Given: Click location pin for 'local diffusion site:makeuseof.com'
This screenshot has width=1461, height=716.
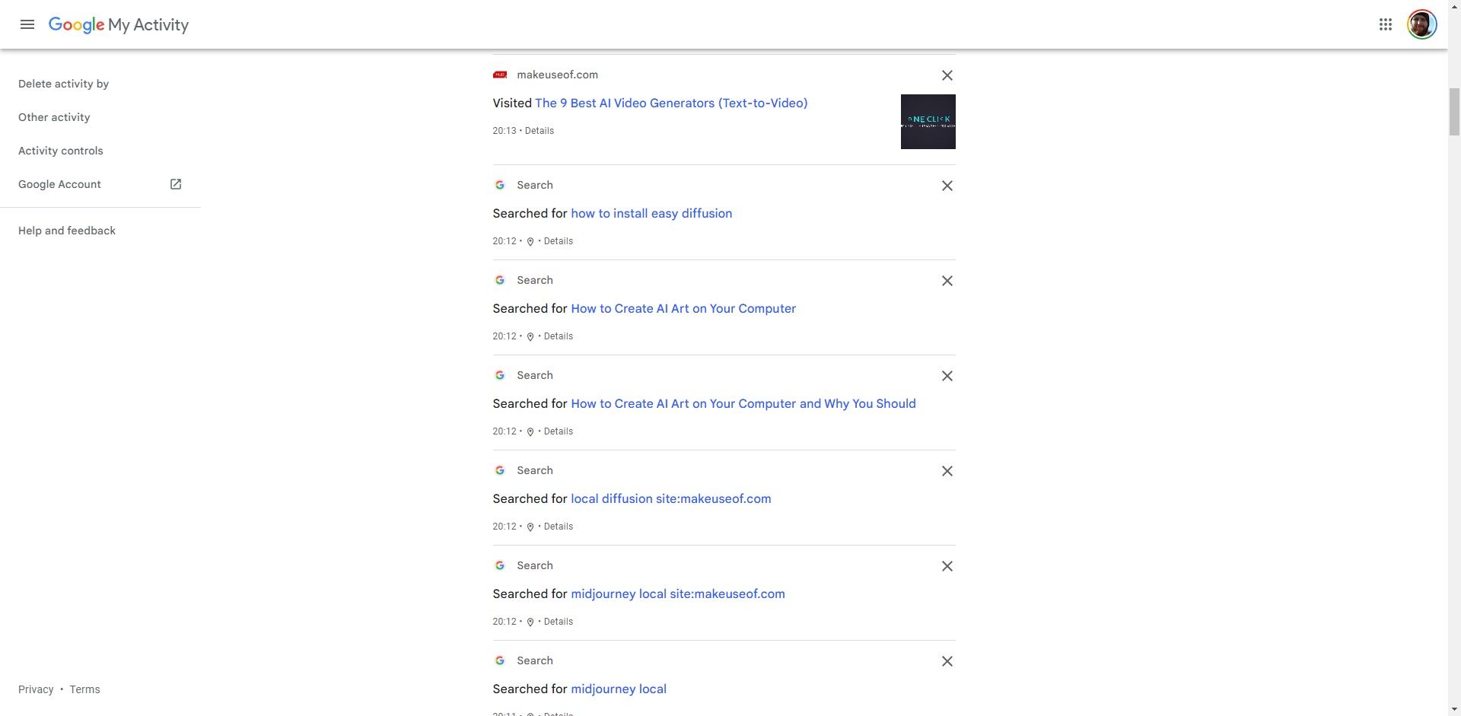Looking at the screenshot, I should 530,527.
